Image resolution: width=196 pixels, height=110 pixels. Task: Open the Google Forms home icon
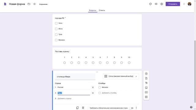(x=5, y=4)
